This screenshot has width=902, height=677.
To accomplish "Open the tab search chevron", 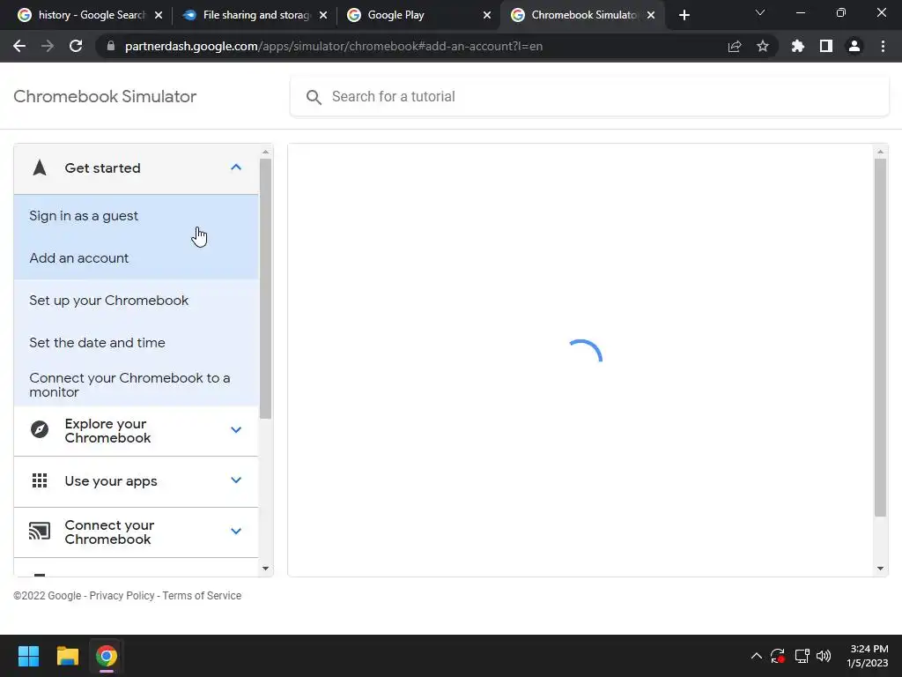I will pos(760,12).
